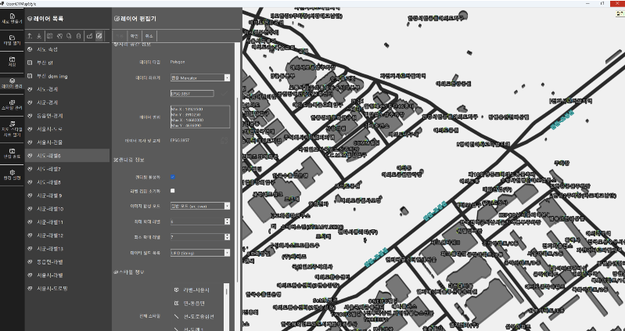Select the 시도-라벨7 layer

tap(67, 169)
